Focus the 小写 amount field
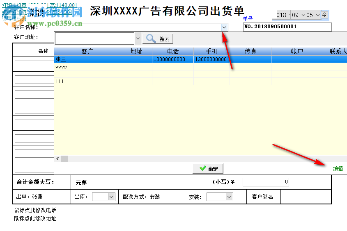The height and width of the screenshot is (231, 347). (266, 182)
